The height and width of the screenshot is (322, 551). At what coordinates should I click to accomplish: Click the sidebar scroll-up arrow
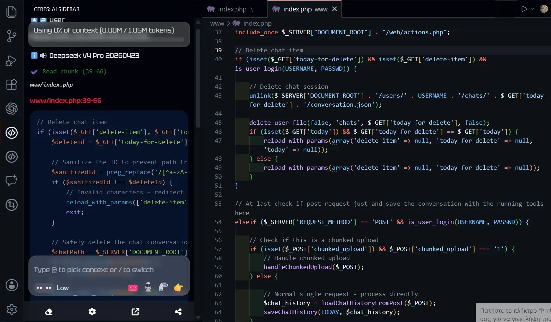(198, 22)
